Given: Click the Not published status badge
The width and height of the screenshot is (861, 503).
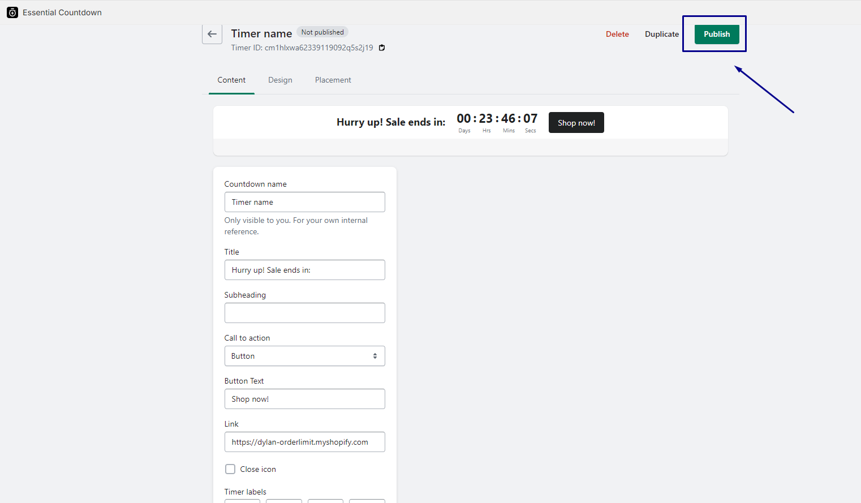Looking at the screenshot, I should (x=322, y=32).
